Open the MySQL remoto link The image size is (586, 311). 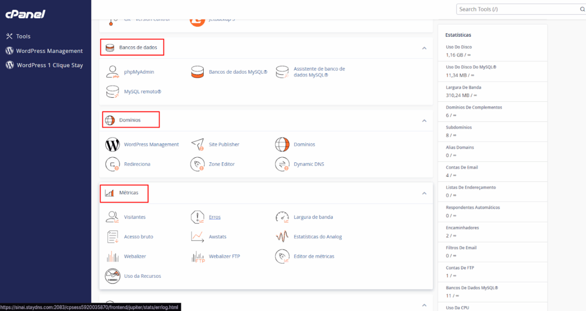(142, 91)
